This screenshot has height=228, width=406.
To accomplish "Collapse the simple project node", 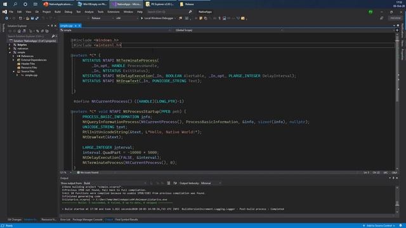I will [10, 53].
